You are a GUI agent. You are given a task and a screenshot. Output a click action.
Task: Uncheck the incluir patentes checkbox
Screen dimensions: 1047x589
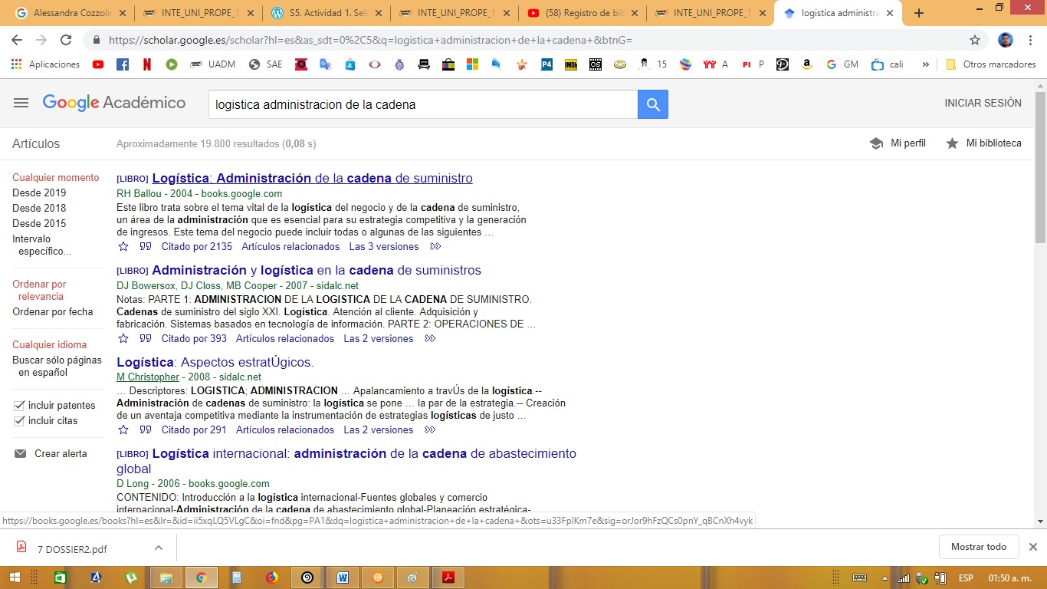pyautogui.click(x=20, y=406)
